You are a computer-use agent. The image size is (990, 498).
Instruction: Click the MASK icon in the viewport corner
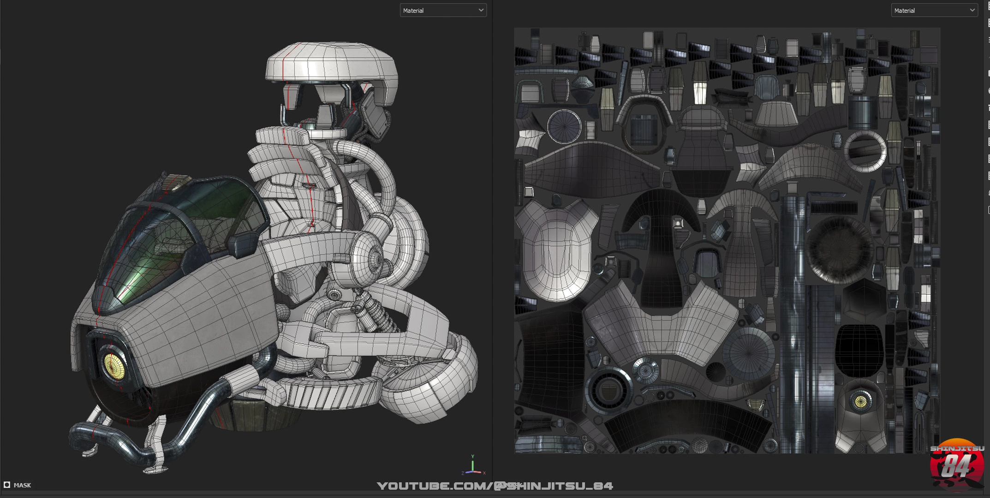[x=7, y=485]
